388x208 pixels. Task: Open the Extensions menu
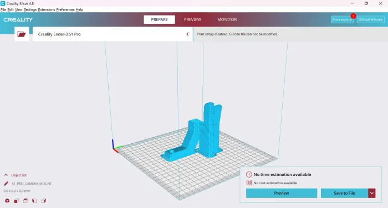(47, 9)
